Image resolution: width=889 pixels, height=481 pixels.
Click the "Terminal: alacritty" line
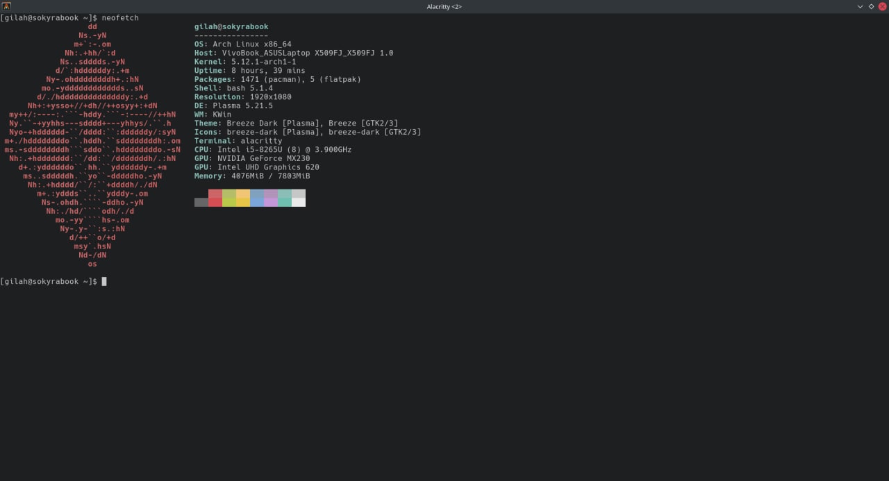pos(238,141)
